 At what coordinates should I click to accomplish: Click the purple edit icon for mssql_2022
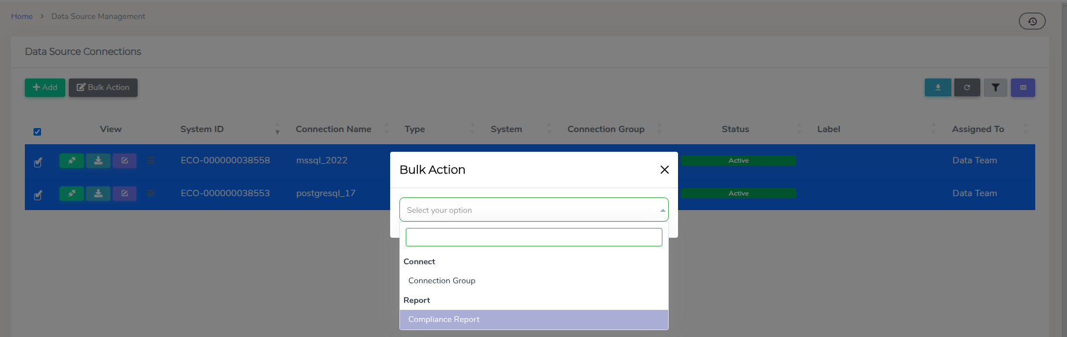pos(124,160)
